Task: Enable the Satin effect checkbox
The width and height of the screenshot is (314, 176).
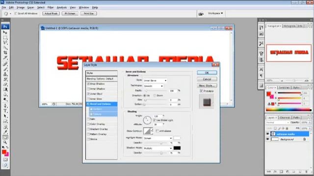Action: pyautogui.click(x=88, y=119)
